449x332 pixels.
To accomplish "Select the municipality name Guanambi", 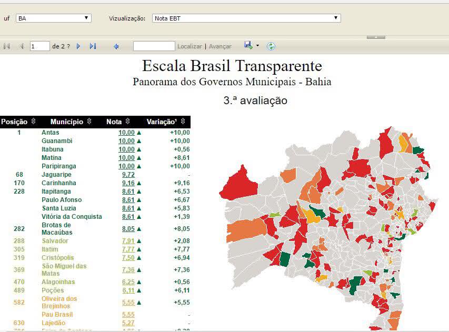I will coord(57,141).
